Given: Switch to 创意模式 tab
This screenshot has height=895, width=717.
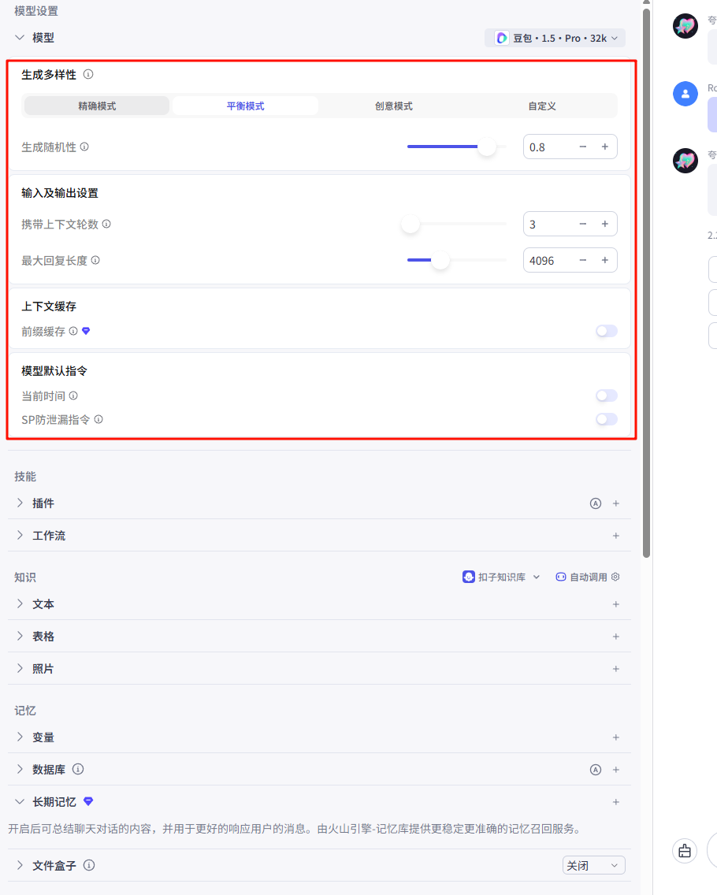Looking at the screenshot, I should (393, 105).
